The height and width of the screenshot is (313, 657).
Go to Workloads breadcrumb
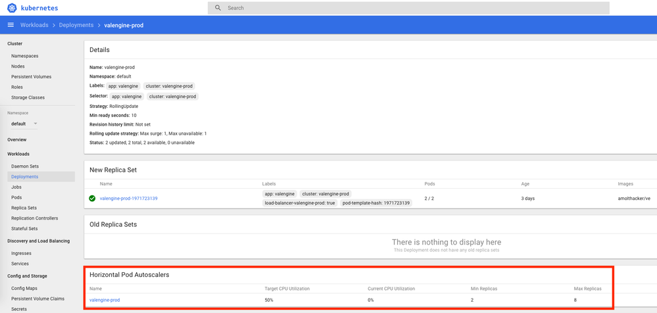click(34, 25)
